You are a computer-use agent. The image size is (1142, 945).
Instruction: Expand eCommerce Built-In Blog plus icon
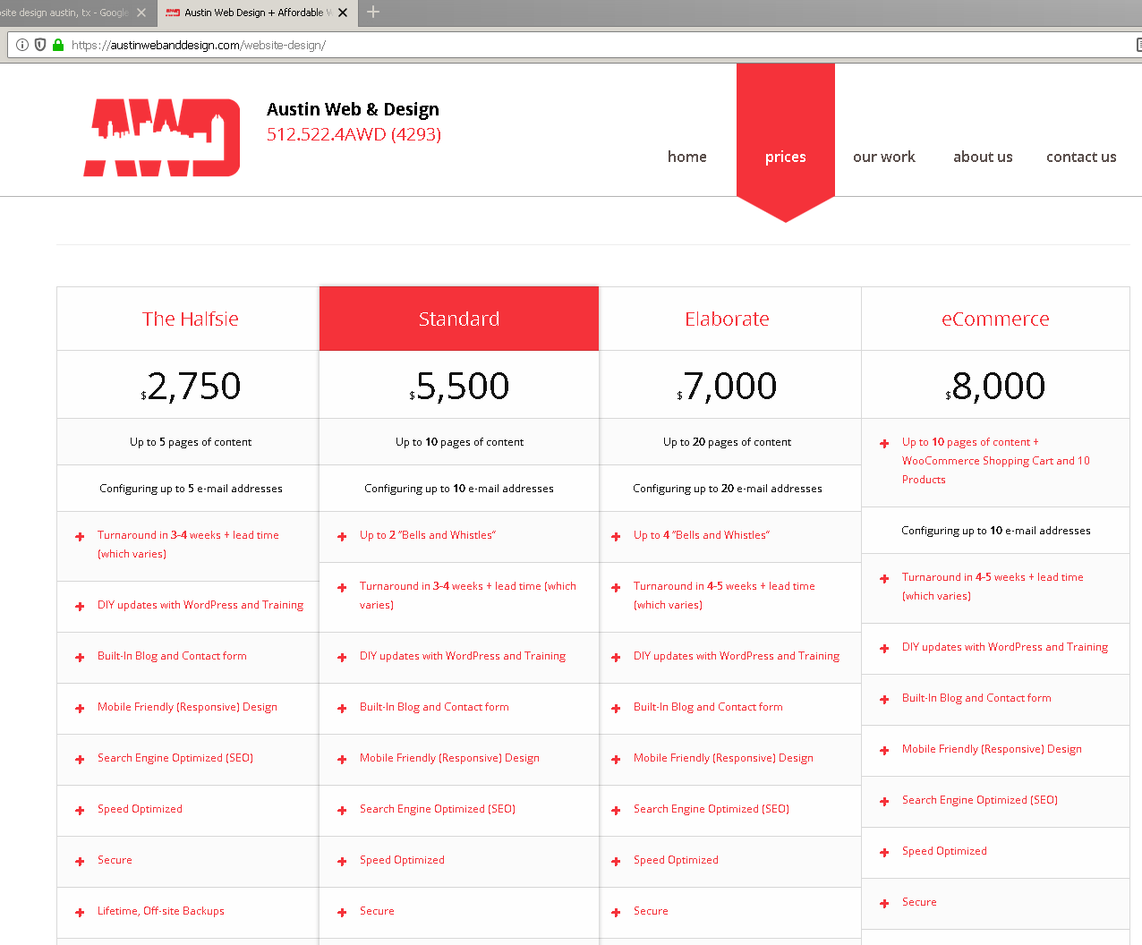pyautogui.click(x=884, y=699)
